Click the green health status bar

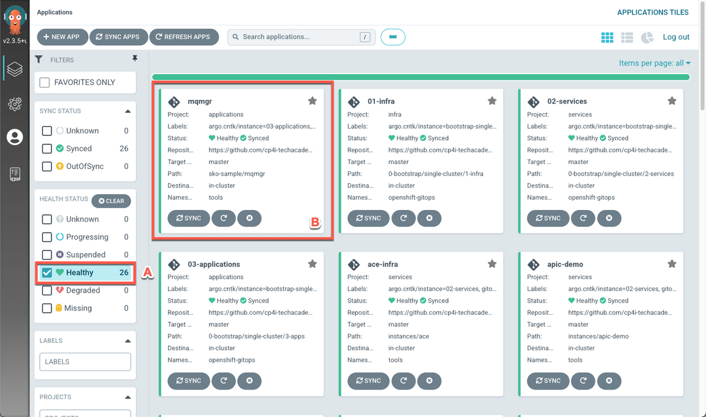coord(420,77)
